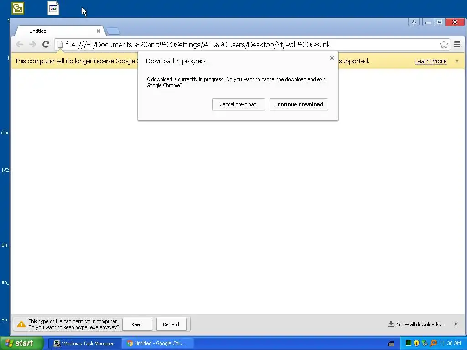Select the Untitled tab

(x=60, y=31)
